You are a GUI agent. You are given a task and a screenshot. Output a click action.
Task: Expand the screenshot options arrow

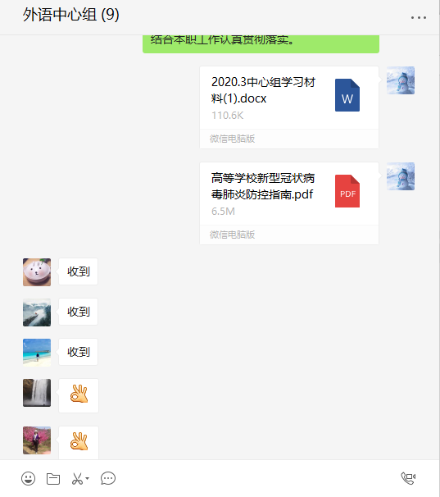click(x=88, y=478)
